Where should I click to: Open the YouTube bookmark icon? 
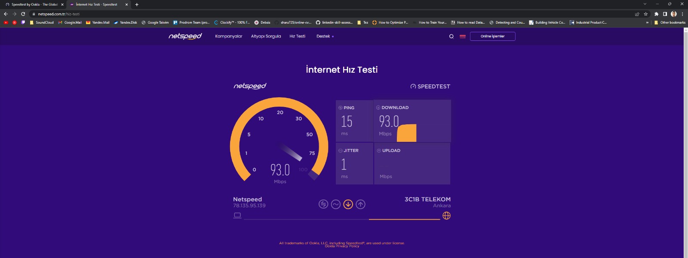tap(6, 22)
